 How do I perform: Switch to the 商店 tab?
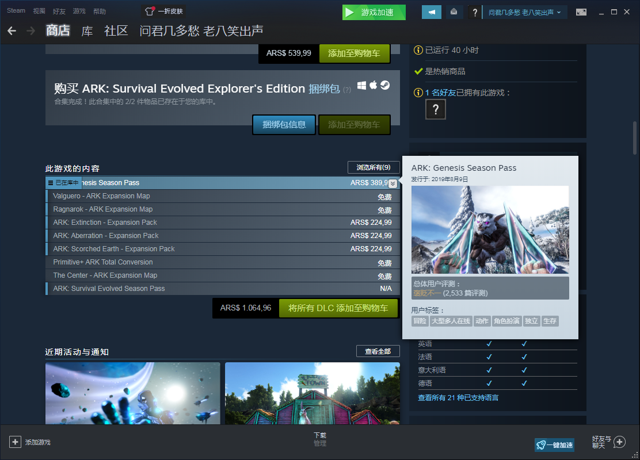pos(58,30)
